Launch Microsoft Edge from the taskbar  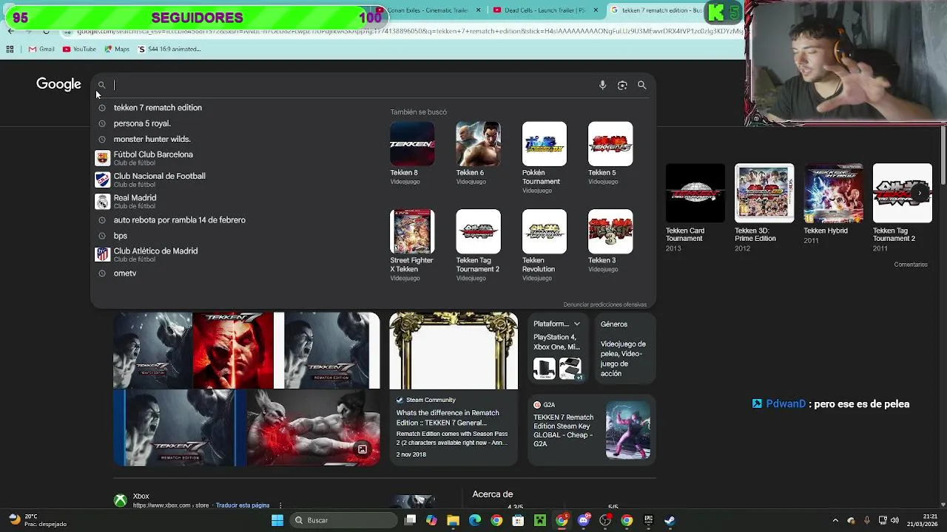click(475, 520)
